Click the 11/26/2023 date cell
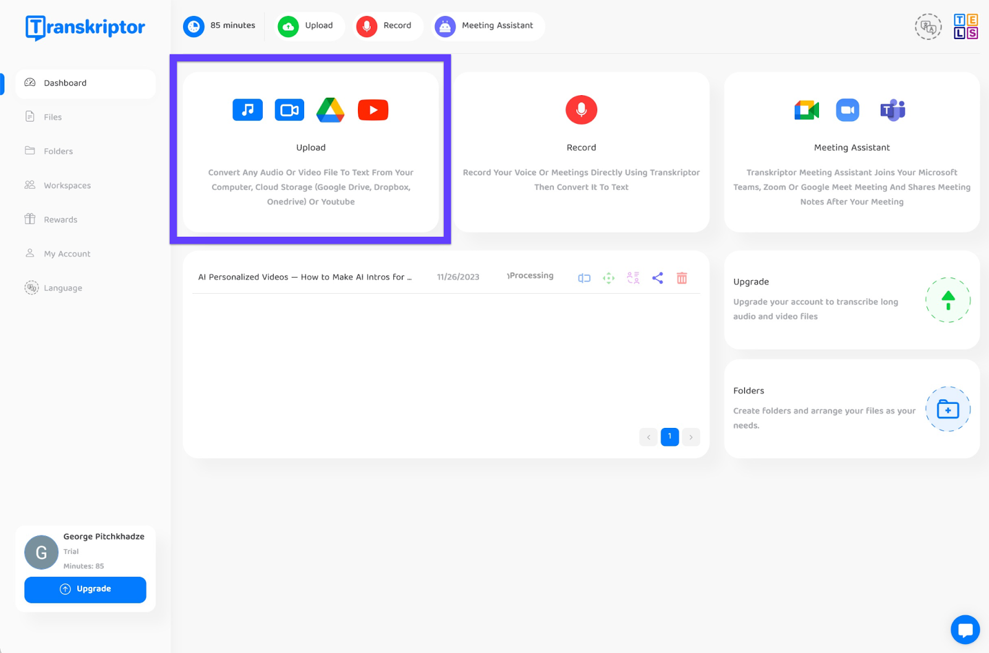This screenshot has width=989, height=653. (x=458, y=277)
